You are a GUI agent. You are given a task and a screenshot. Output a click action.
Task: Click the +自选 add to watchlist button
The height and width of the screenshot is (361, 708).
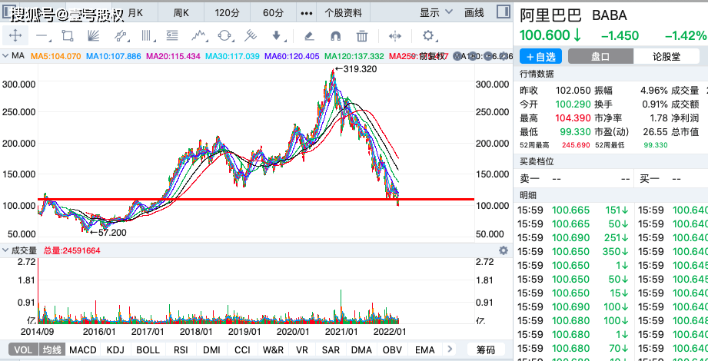pos(540,56)
